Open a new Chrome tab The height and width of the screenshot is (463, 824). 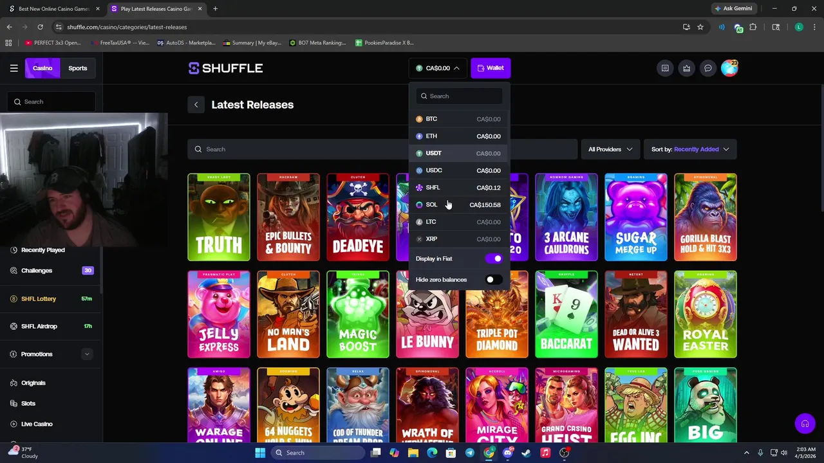click(215, 8)
